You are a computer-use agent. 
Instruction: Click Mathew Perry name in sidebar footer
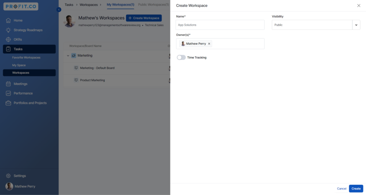point(25,186)
